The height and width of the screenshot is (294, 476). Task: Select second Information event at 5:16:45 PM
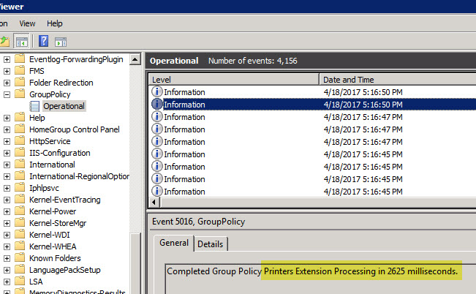point(312,167)
